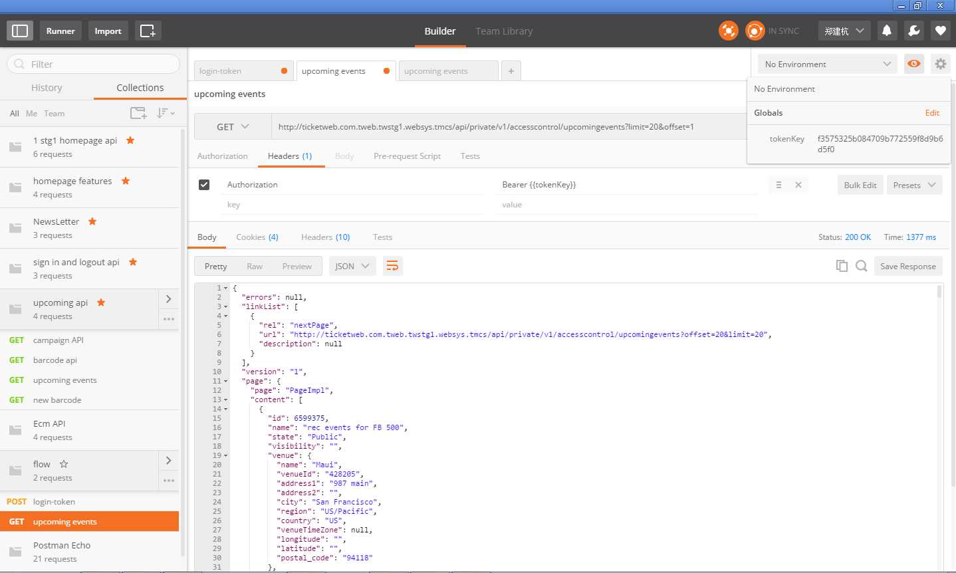Click the Bulk Edit button
The image size is (956, 573).
pyautogui.click(x=860, y=185)
